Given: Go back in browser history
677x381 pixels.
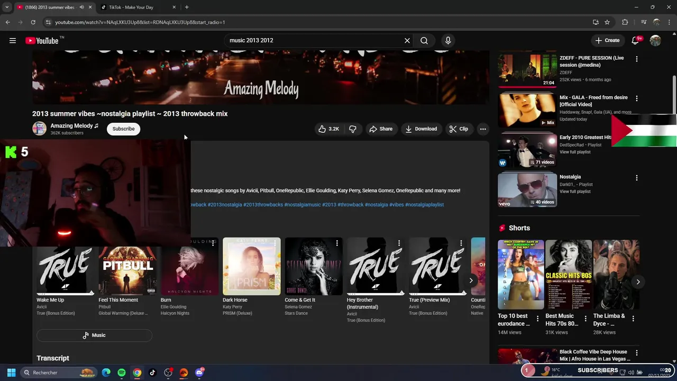Looking at the screenshot, I should click(7, 22).
